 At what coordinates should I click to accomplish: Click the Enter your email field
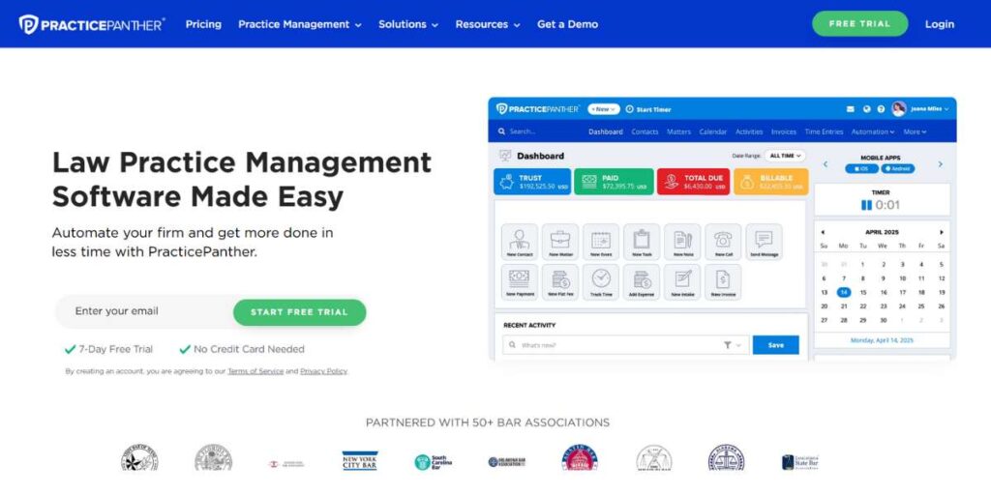pos(147,311)
